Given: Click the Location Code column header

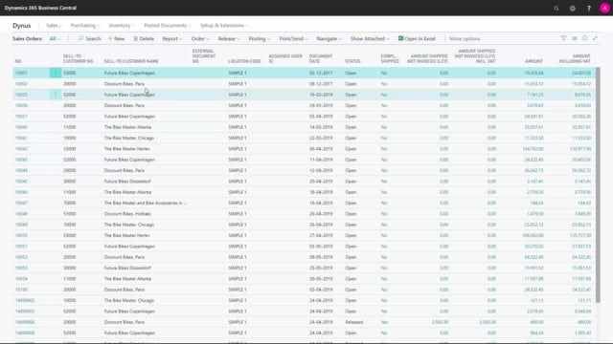Looking at the screenshot, I should [x=244, y=61].
